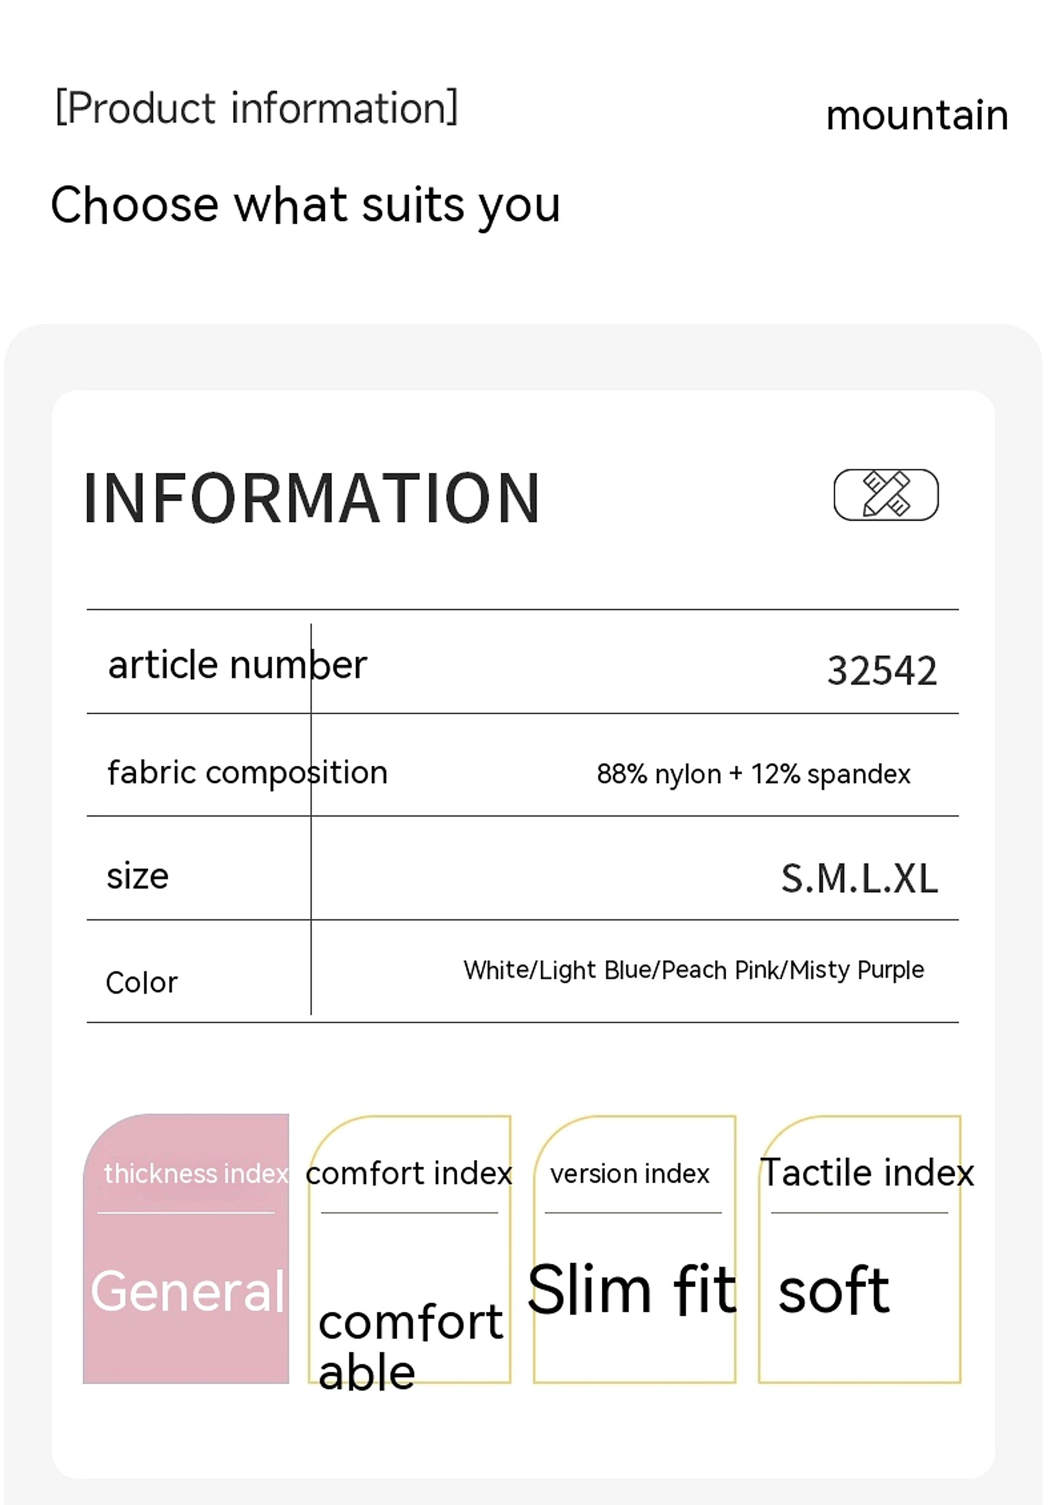This screenshot has height=1505, width=1052.
Task: Select the pink thickness index card
Action: [x=185, y=1249]
